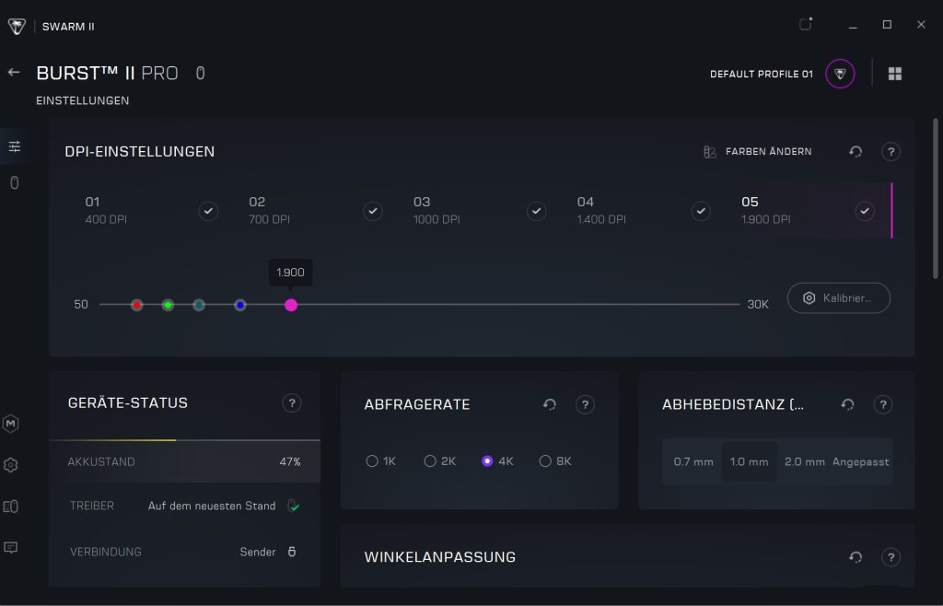This screenshot has height=606, width=943.
Task: Disable DPI level 04 checkmark
Action: 701,212
